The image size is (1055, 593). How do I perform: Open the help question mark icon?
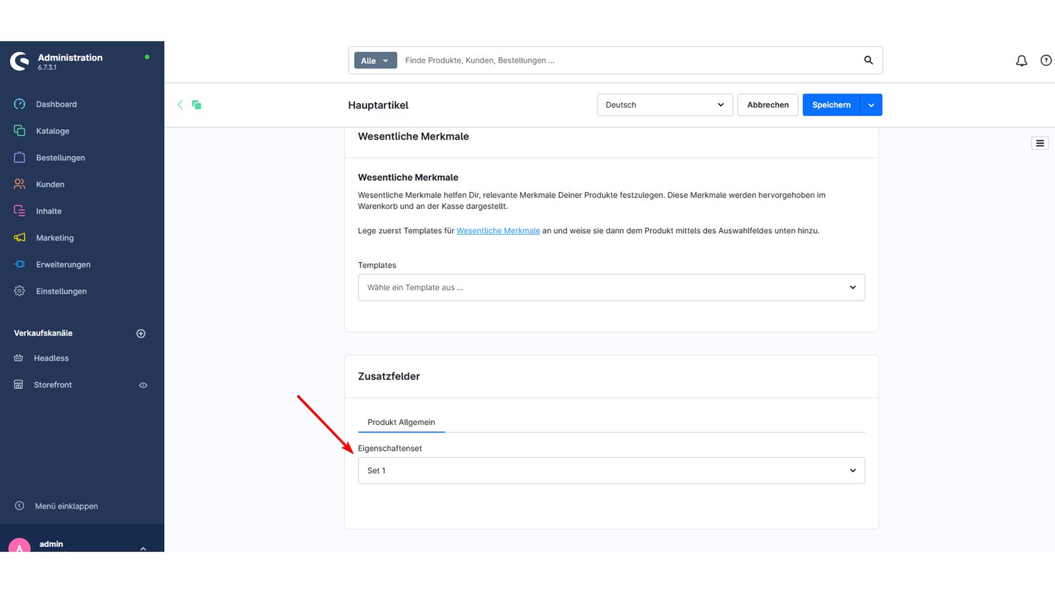tap(1046, 61)
